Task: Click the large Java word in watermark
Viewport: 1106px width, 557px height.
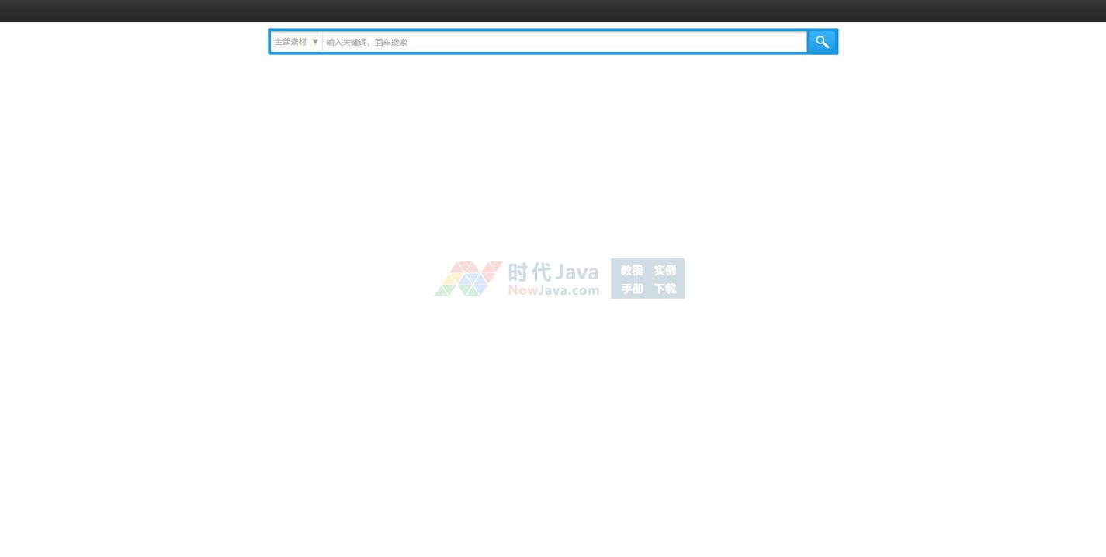Action: point(577,272)
